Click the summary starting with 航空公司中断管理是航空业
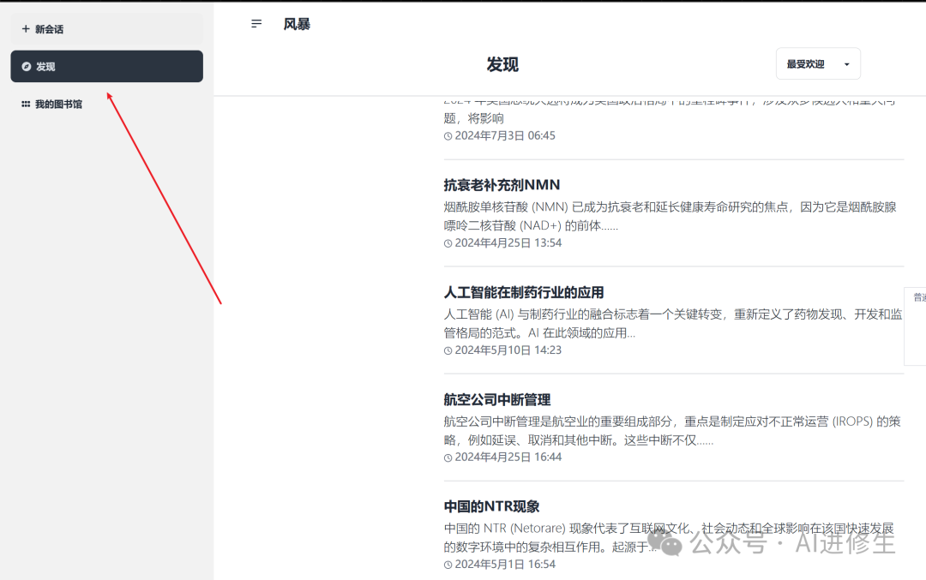 click(672, 431)
